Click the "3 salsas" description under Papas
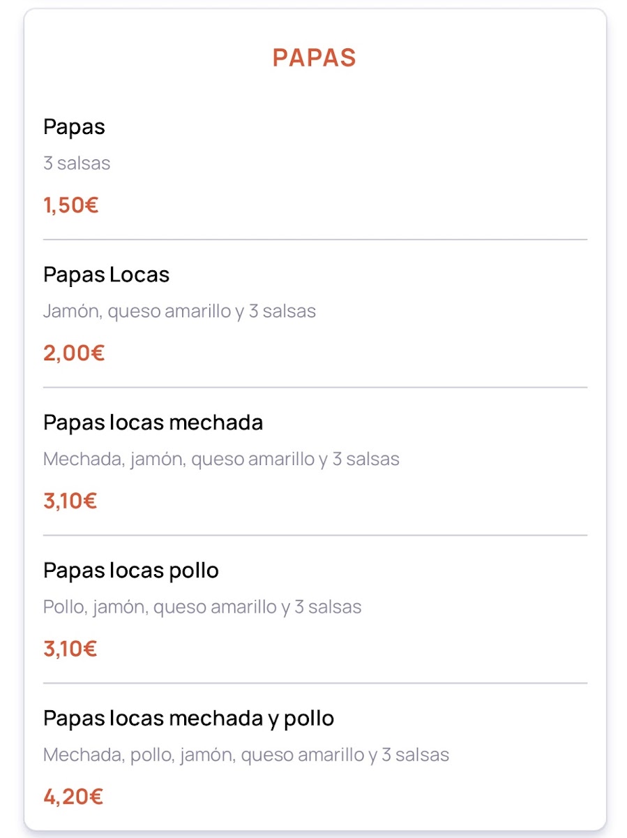Viewport: 627px width, 838px height. pyautogui.click(x=77, y=163)
